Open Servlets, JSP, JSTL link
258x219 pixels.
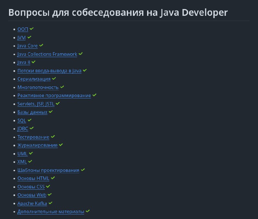(36, 104)
